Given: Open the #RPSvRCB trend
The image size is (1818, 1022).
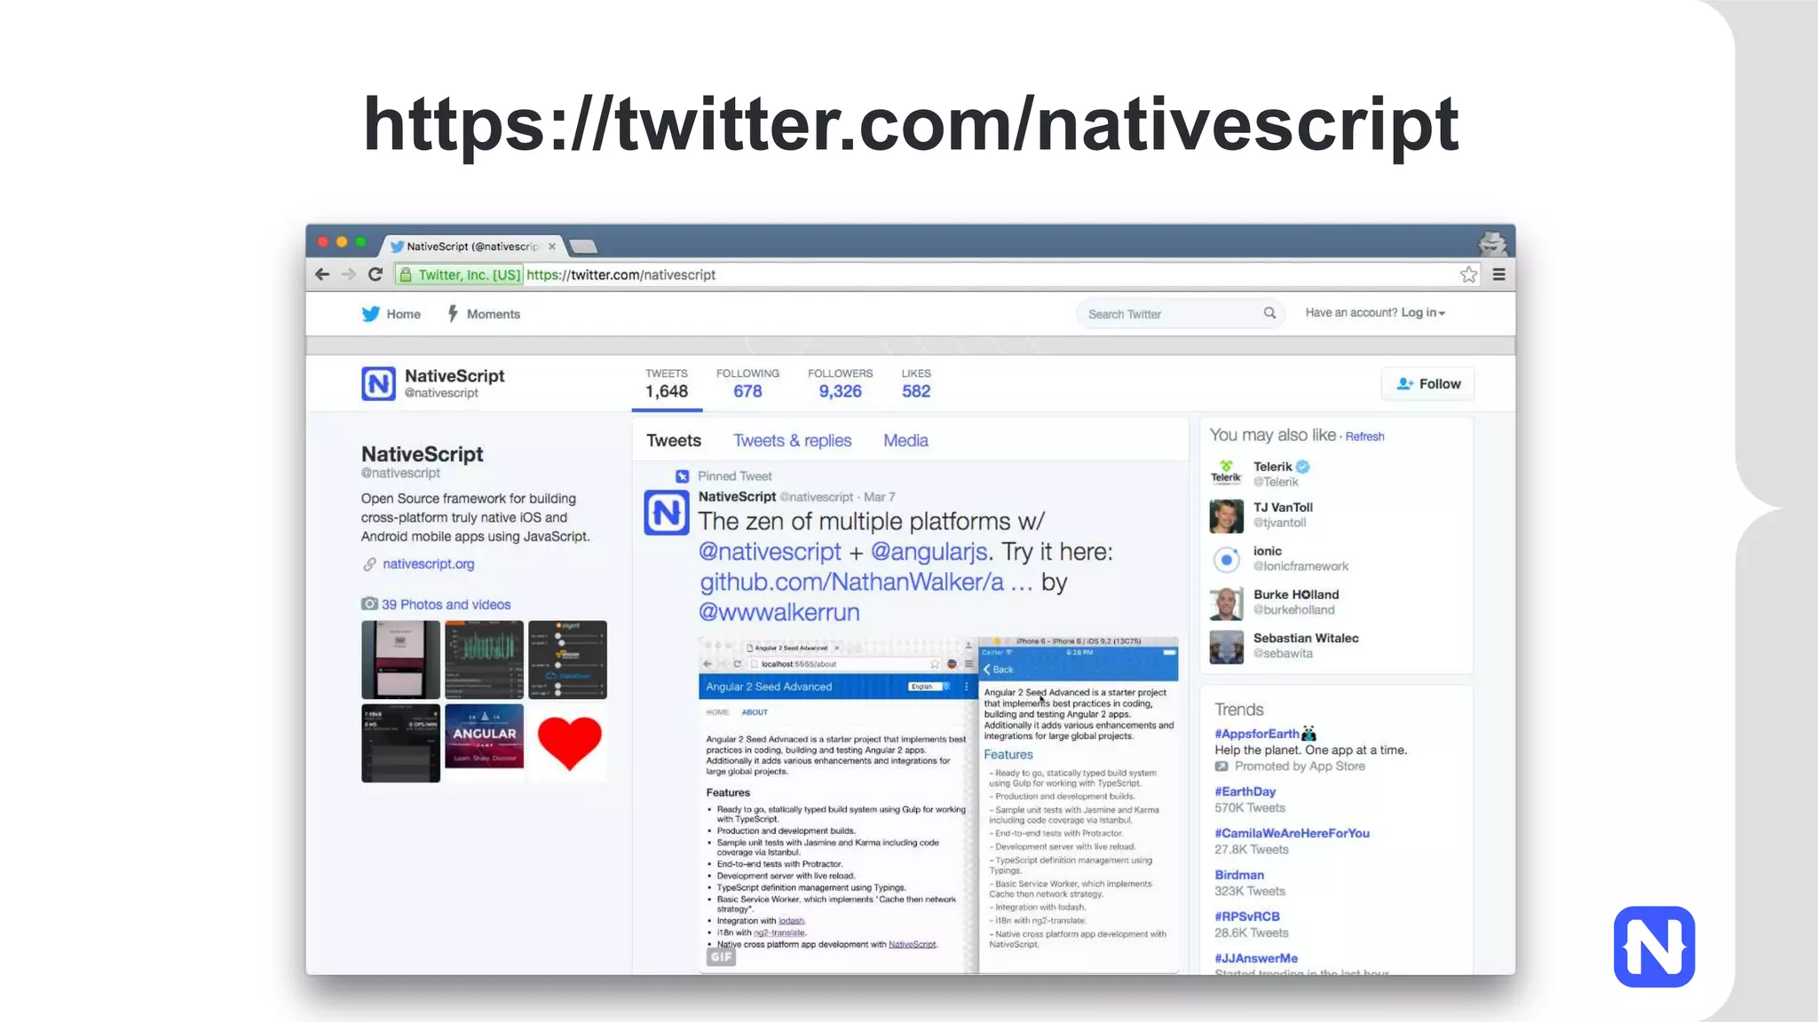Looking at the screenshot, I should 1247,916.
